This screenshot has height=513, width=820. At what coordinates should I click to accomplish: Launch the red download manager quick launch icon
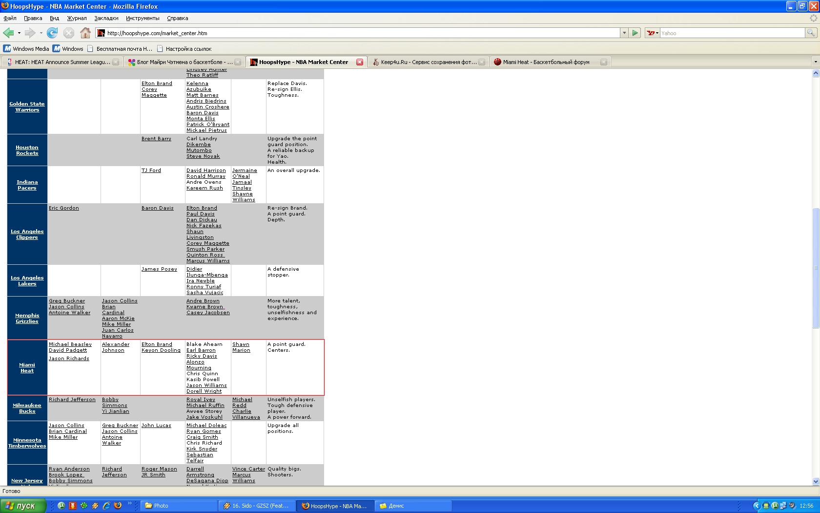[73, 506]
